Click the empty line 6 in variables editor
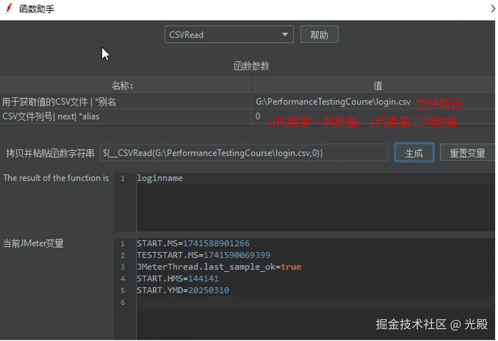498x341 pixels. tap(316, 303)
